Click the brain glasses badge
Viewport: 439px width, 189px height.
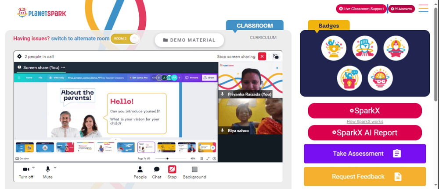coord(380,78)
